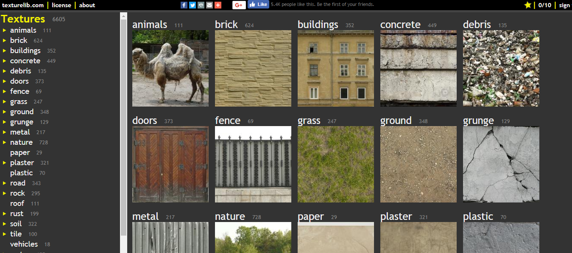Select vehicles in the sidebar list
572x253 pixels.
click(24, 244)
